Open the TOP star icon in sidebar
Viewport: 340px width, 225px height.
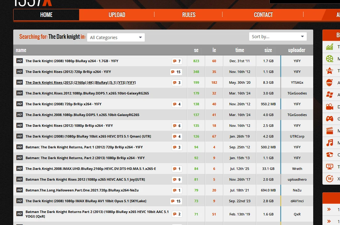[330, 71]
